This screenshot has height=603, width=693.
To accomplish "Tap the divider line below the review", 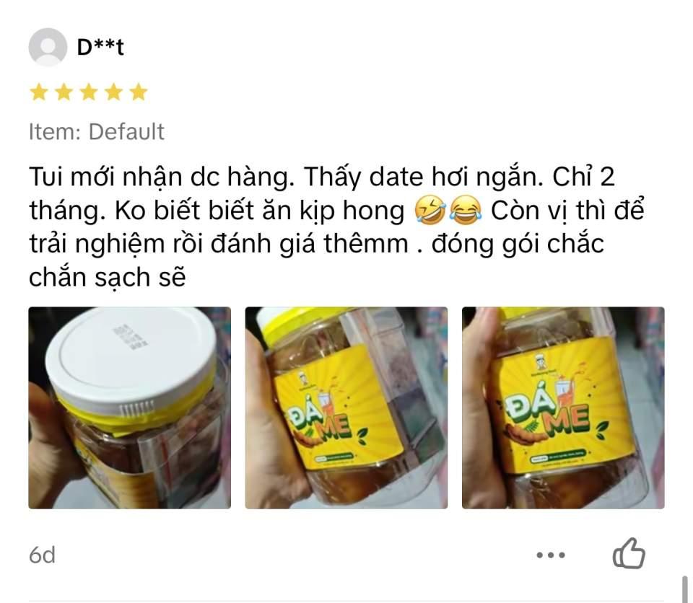I will click(346, 602).
